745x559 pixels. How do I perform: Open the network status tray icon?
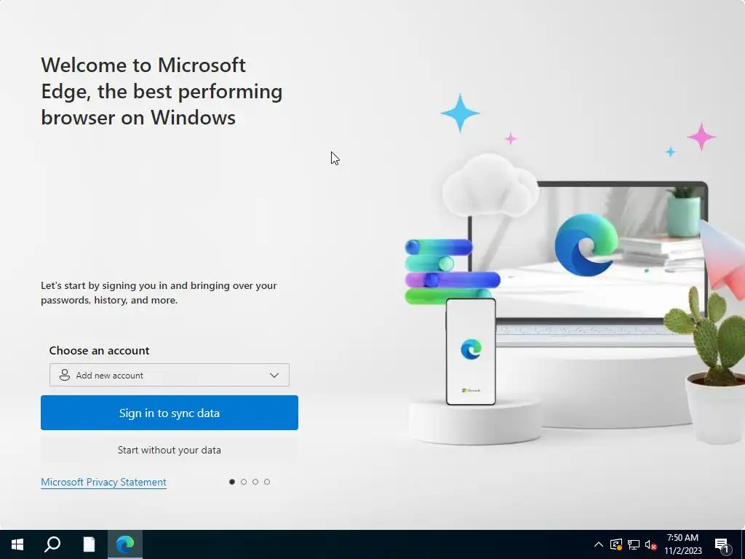(634, 544)
